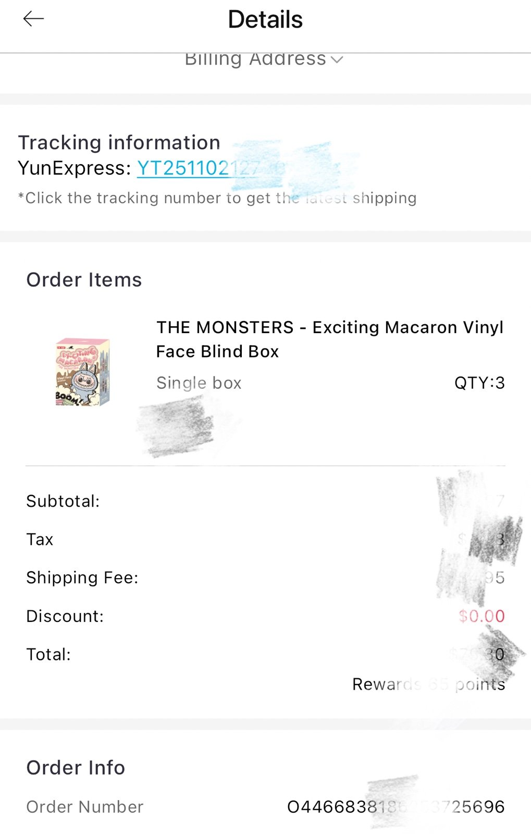Image resolution: width=531 pixels, height=834 pixels.
Task: Tap the Order Number value
Action: 396,807
